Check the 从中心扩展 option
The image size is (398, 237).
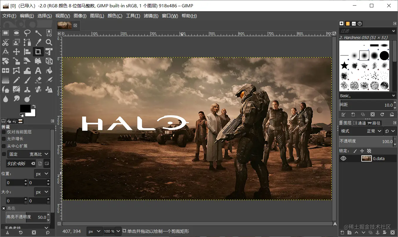point(4,146)
